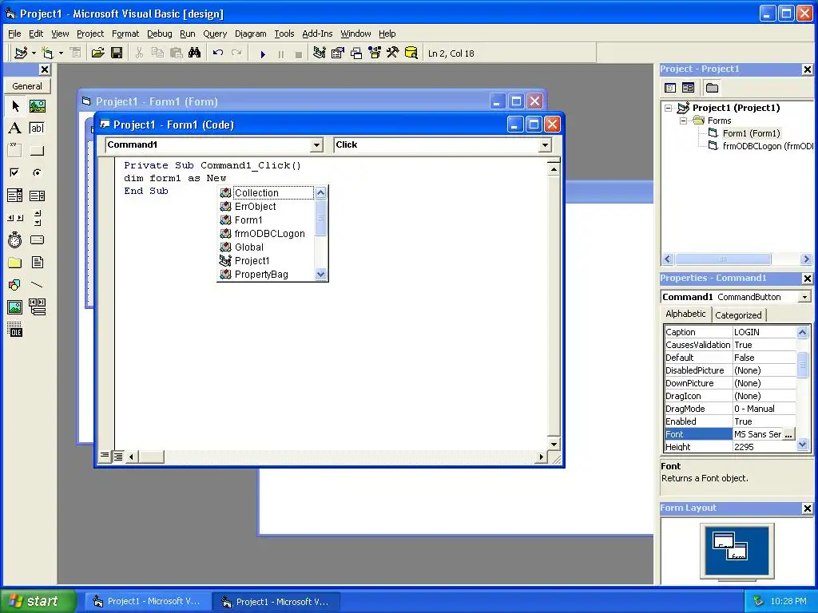Click the Caption property value LOGIN
This screenshot has width=818, height=613.
point(764,332)
